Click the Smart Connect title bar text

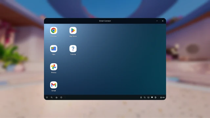pos(105,21)
